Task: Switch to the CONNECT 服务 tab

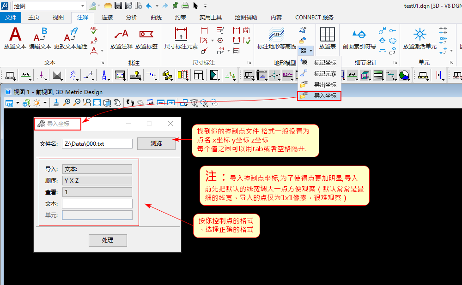Action: [x=314, y=18]
